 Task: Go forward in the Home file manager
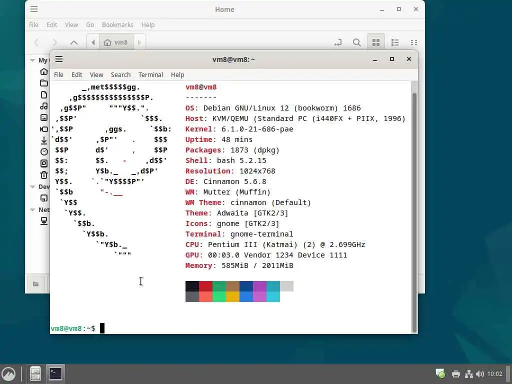coord(55,42)
